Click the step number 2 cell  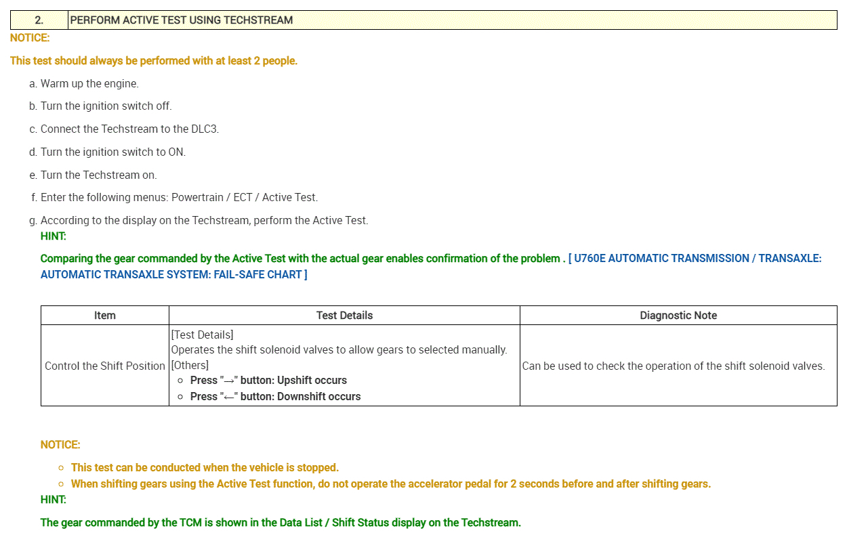coord(39,20)
